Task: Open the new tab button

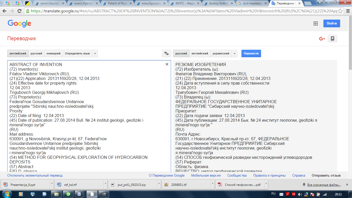Action: click(308, 3)
